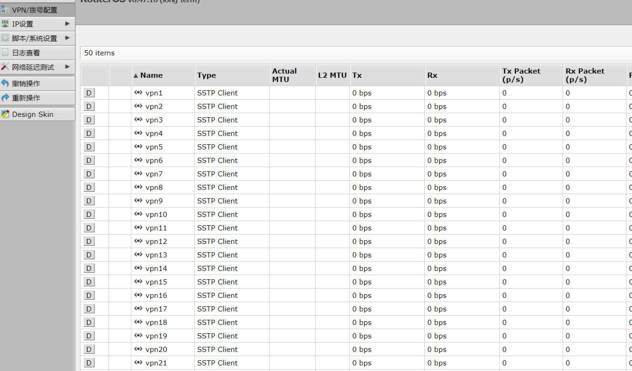Click the interface icon next to vpn7
The height and width of the screenshot is (371, 632).
(x=138, y=173)
